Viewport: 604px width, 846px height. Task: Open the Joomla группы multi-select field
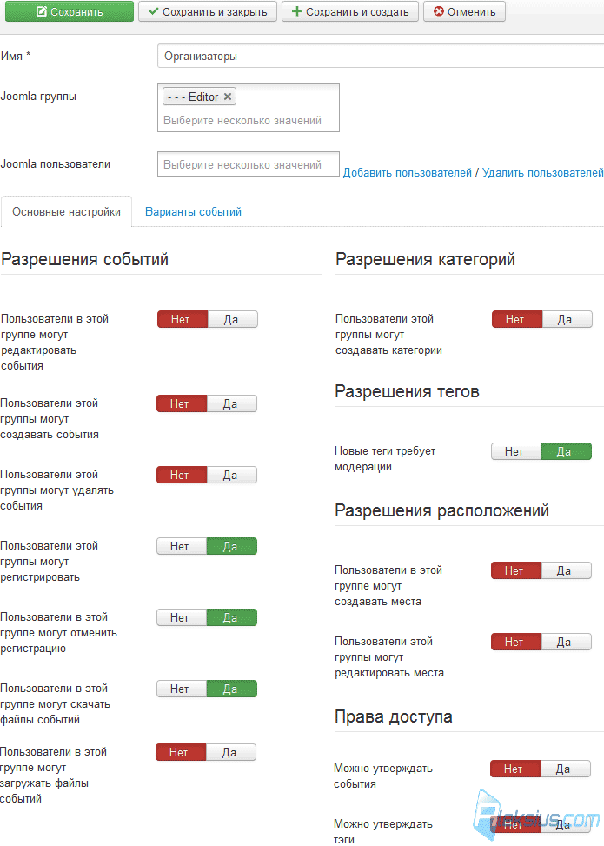pyautogui.click(x=249, y=108)
